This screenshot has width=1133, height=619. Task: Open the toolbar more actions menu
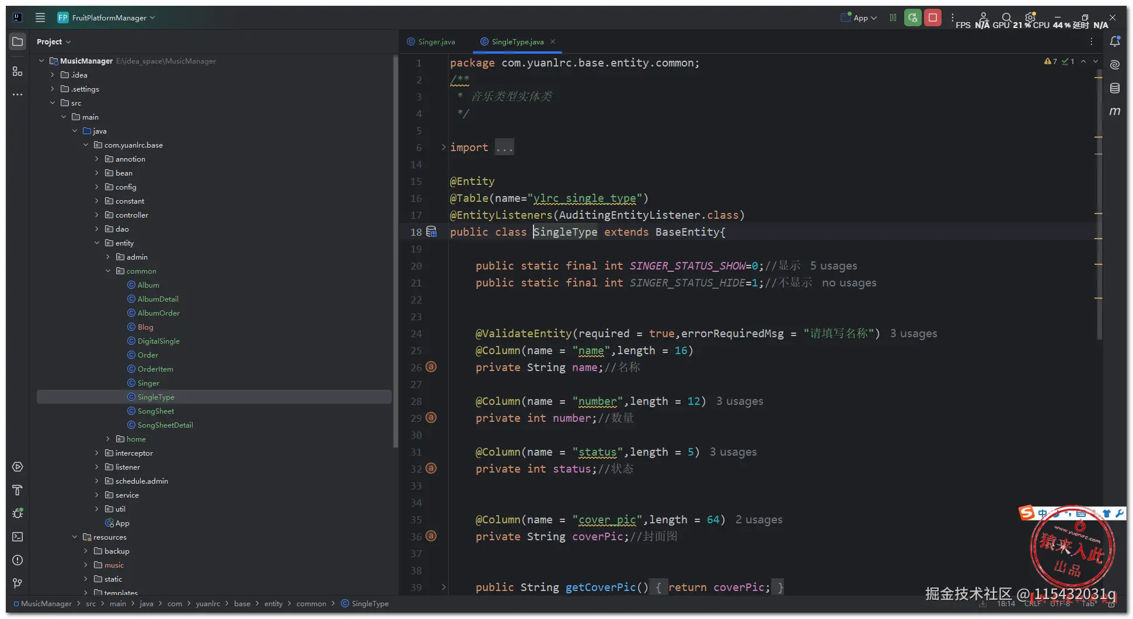pyautogui.click(x=953, y=18)
